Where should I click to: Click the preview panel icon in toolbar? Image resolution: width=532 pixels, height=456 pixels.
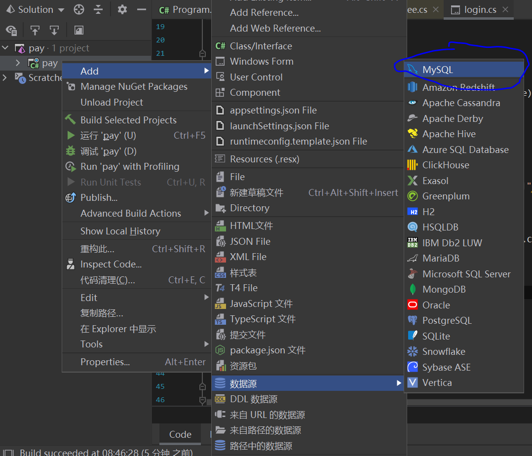(x=79, y=31)
